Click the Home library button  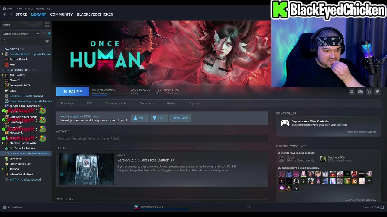point(22,24)
